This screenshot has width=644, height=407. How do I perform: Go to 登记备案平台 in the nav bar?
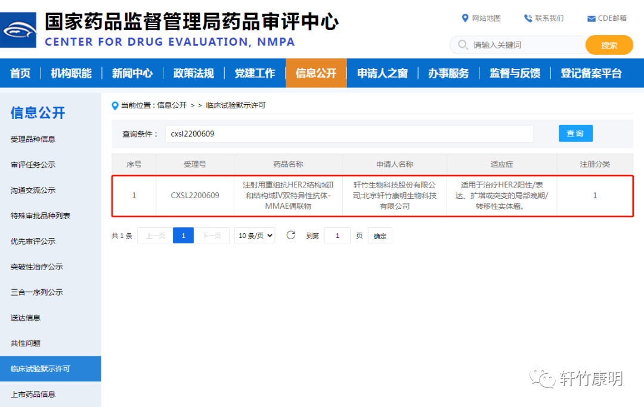tap(591, 73)
